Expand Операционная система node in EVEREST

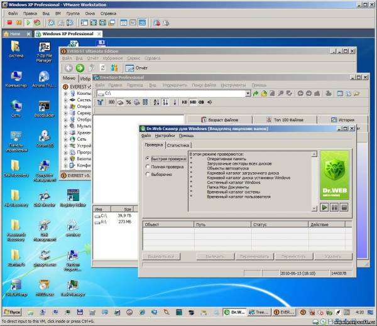coord(65,107)
